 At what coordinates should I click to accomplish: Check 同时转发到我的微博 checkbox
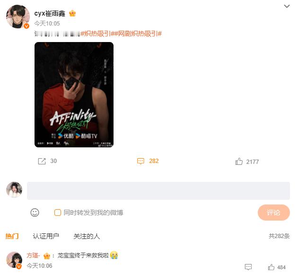pos(58,213)
